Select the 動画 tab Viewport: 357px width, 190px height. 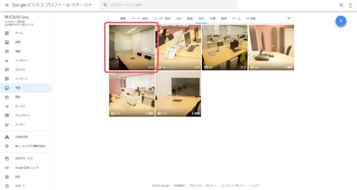(190, 18)
